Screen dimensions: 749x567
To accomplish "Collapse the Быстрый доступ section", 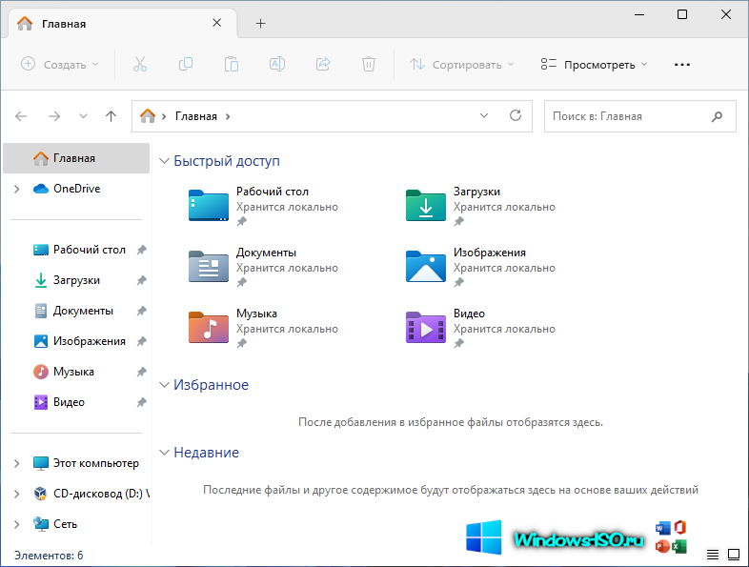I will click(x=164, y=161).
